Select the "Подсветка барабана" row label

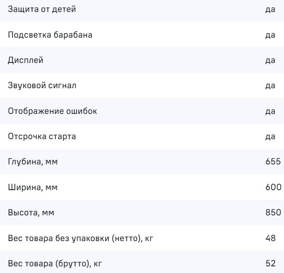[50, 35]
